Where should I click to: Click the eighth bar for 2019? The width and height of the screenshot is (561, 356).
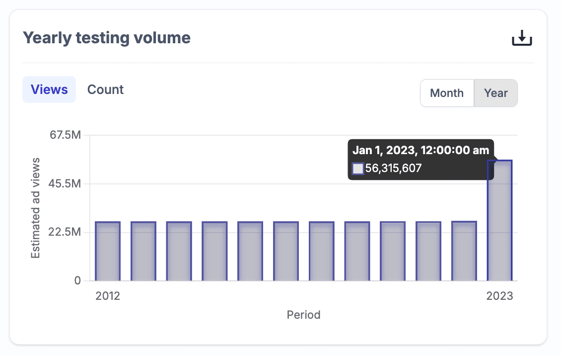[x=357, y=251]
